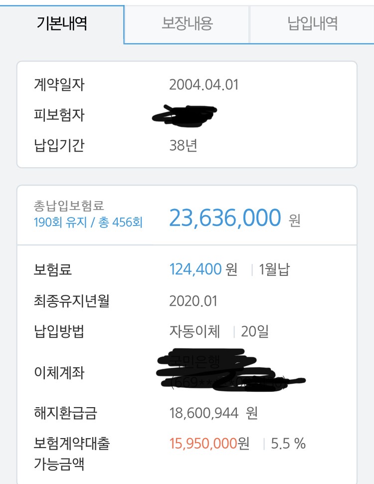Click the 보험계약대출 가능금액 label
Screen dimensions: 374x484
tap(72, 454)
